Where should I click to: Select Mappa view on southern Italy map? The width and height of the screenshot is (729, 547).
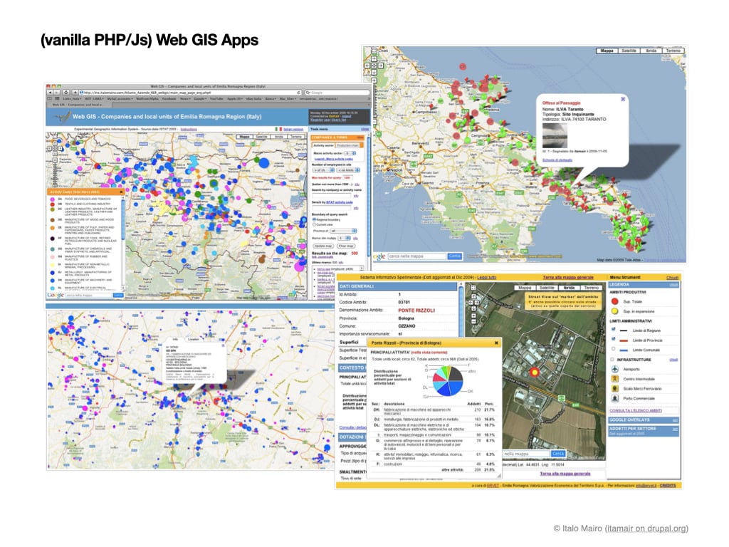coord(607,51)
